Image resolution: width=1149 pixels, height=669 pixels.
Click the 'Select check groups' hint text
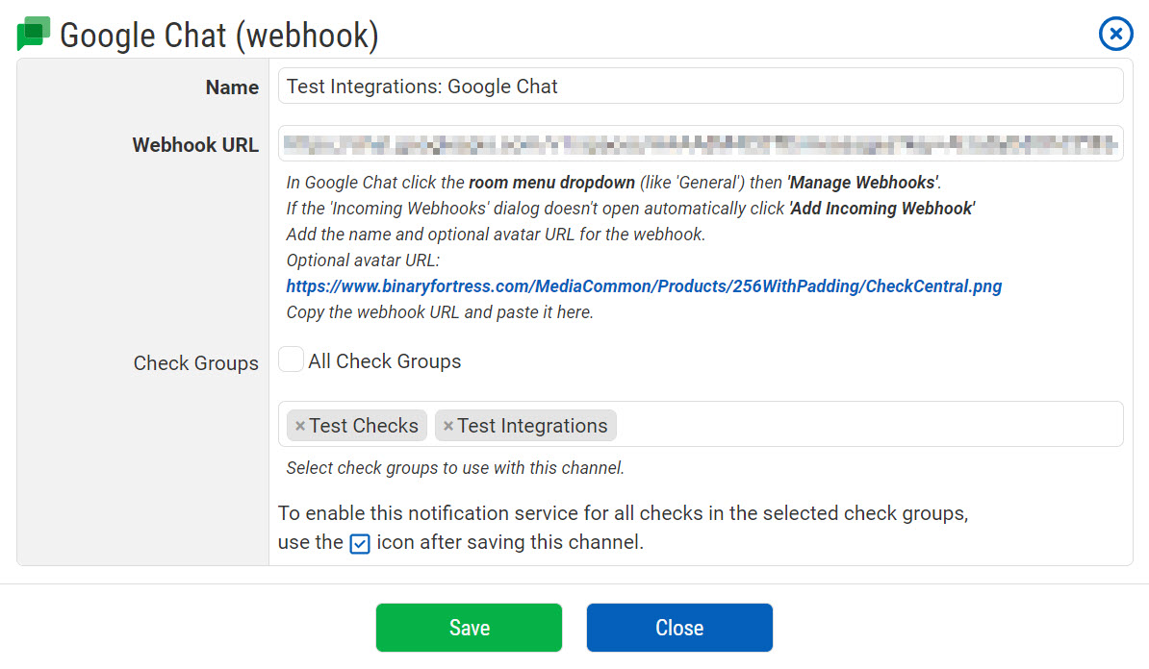click(x=455, y=469)
